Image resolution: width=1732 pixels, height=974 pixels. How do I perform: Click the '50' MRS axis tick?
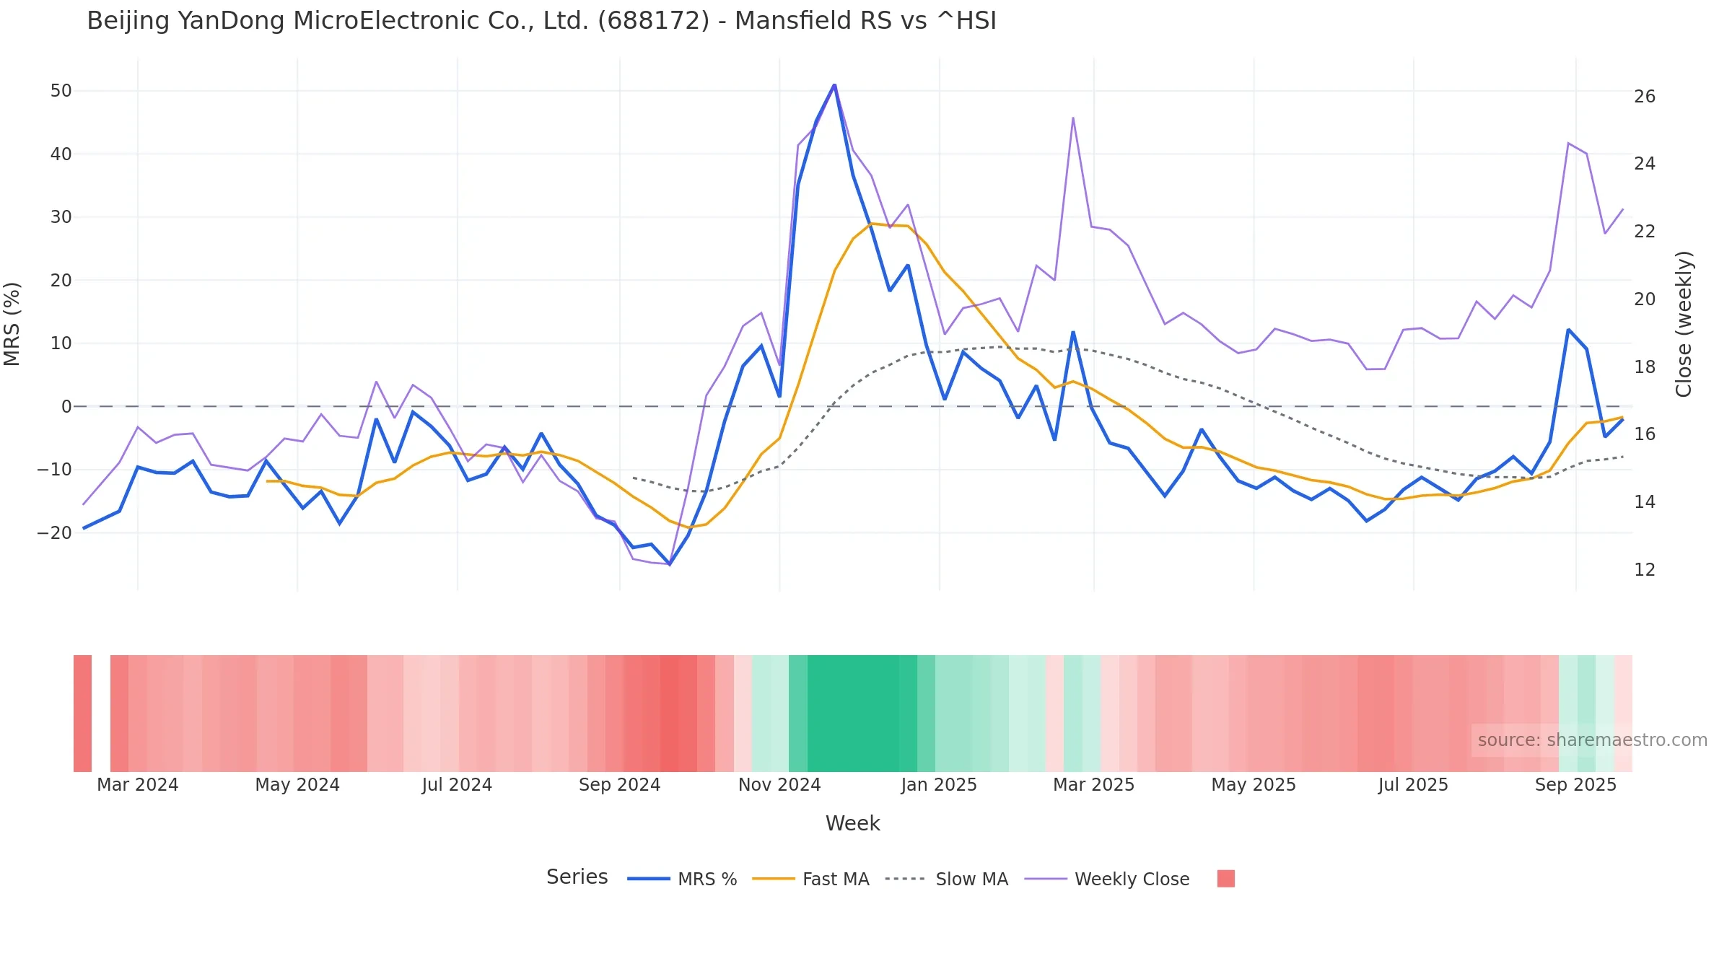pyautogui.click(x=61, y=91)
